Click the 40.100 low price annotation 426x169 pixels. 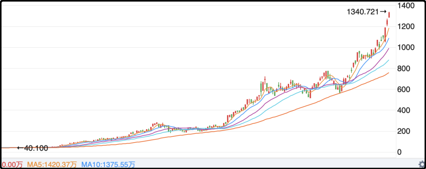36,148
